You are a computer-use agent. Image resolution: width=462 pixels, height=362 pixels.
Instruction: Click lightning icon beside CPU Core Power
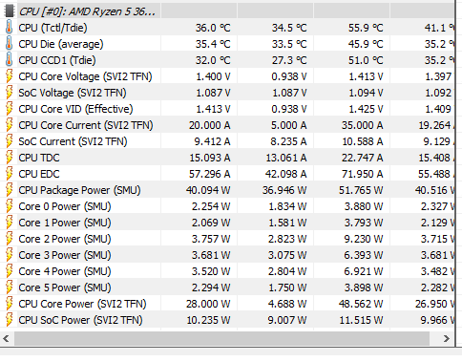point(10,304)
